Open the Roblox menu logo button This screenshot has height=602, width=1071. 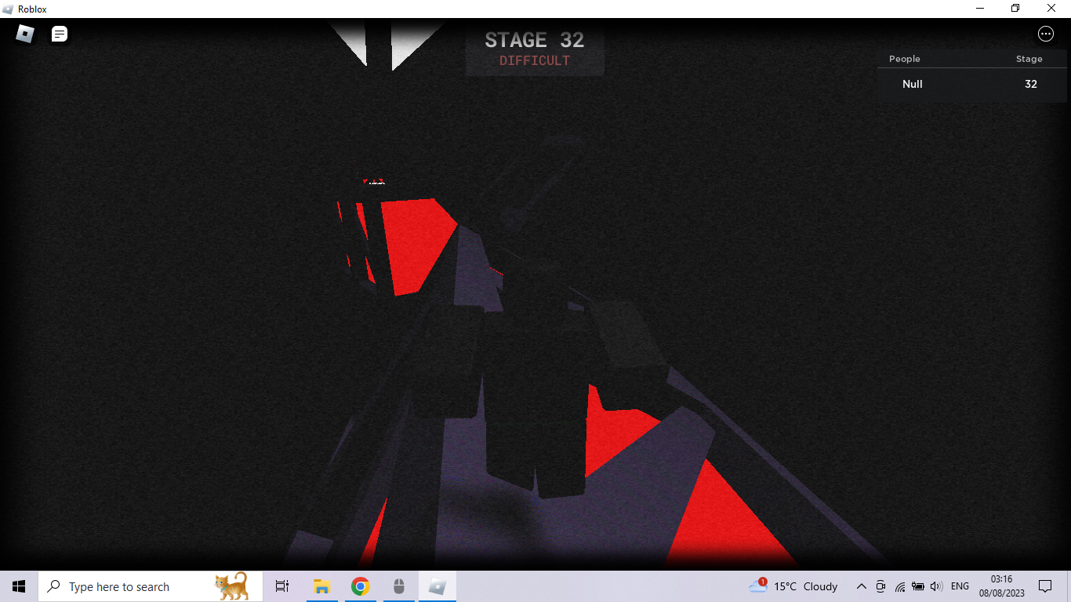point(25,34)
